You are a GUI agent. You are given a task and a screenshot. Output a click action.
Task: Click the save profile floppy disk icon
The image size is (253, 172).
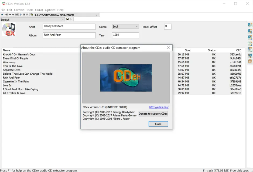click(x=67, y=19)
